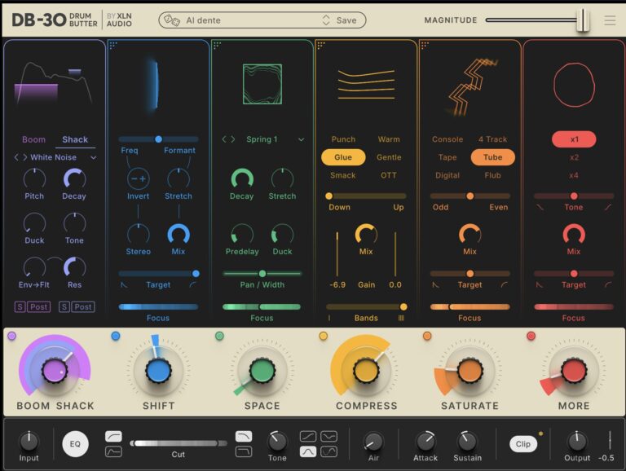Select the low shelf EQ shape icon
Screen dimensions: 626x471
click(x=114, y=451)
